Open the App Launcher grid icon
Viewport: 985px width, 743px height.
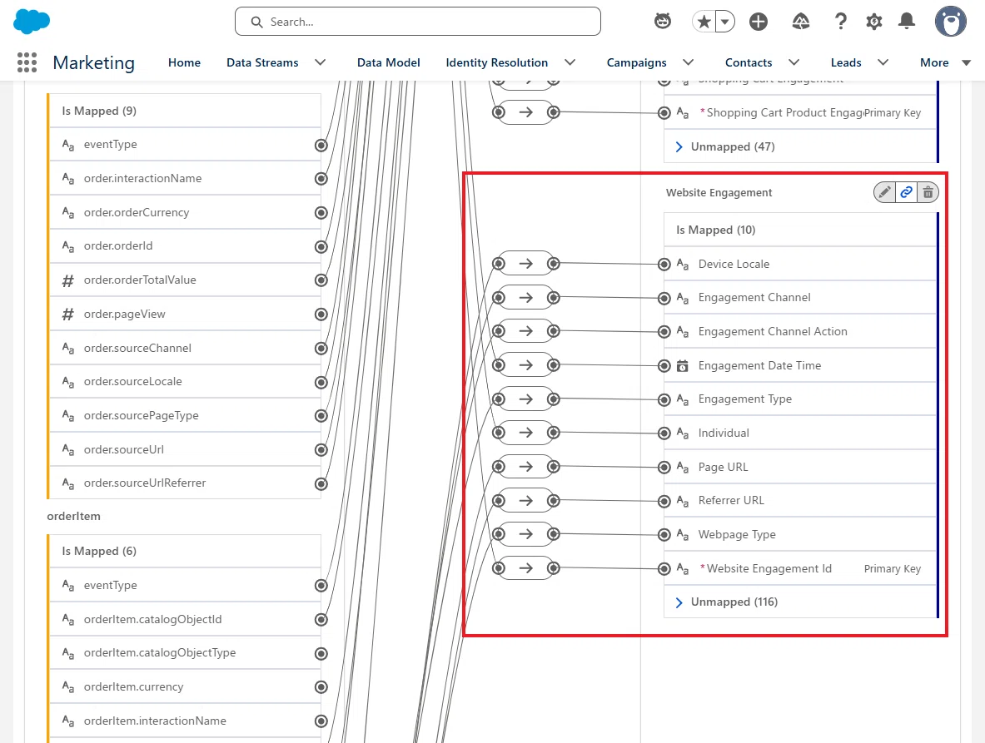[x=27, y=62]
